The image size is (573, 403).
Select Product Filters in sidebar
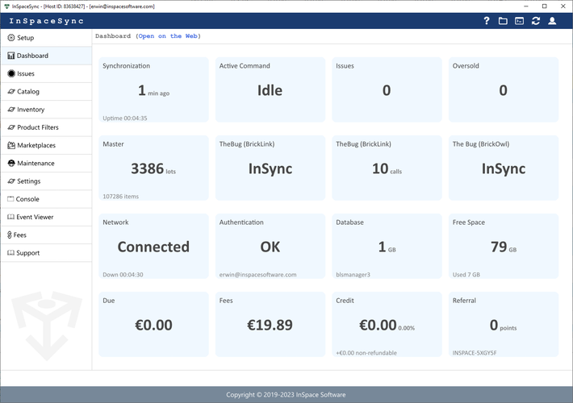[37, 127]
